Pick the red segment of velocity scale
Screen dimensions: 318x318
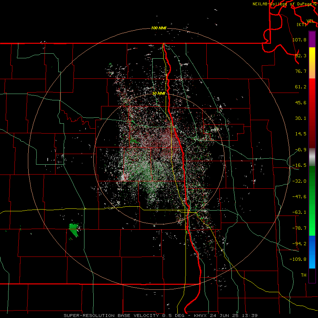(312, 113)
